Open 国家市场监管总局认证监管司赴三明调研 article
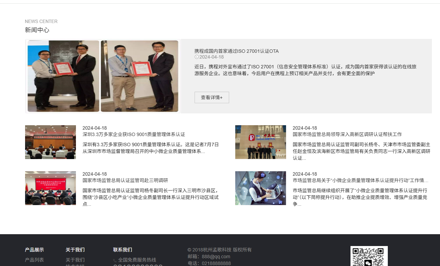 [125, 180]
